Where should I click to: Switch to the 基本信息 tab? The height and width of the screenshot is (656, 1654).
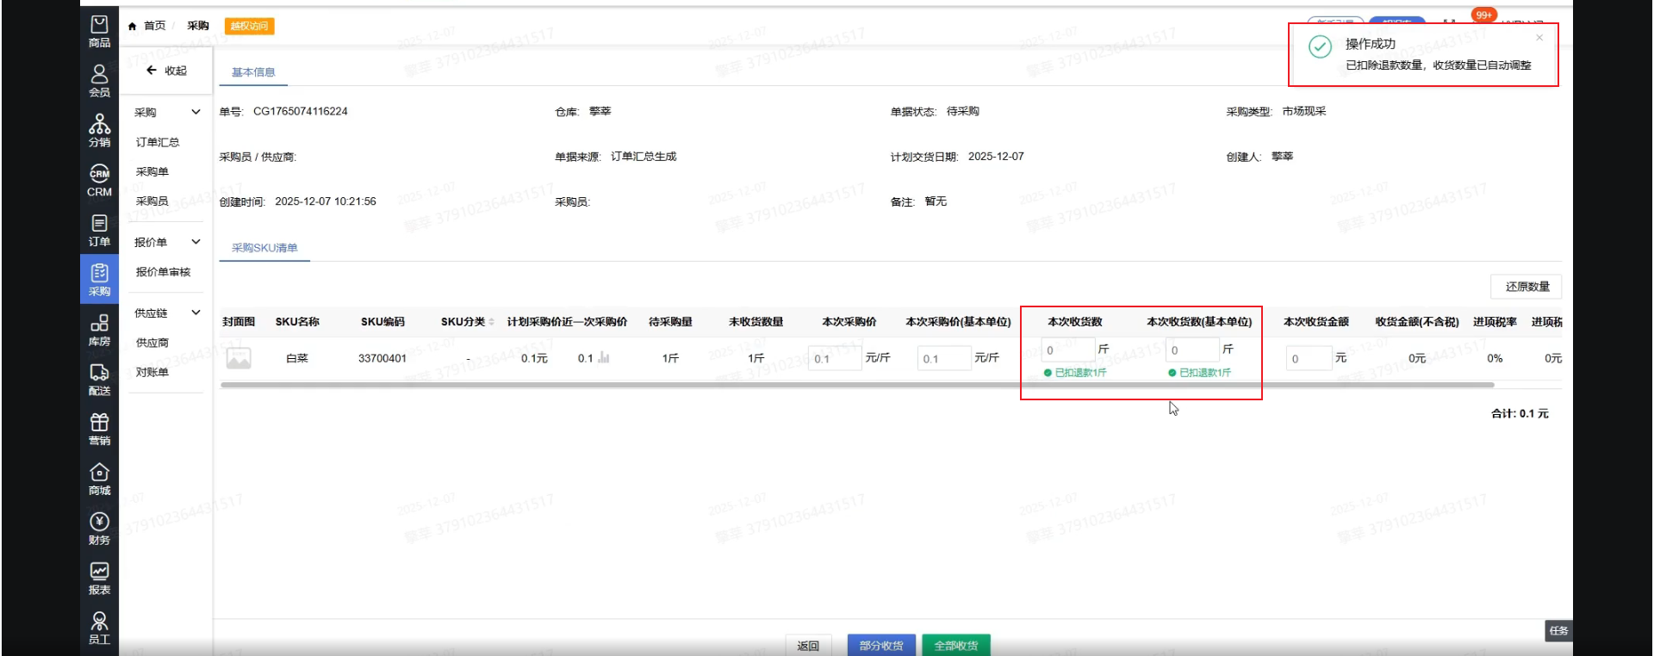pos(253,72)
